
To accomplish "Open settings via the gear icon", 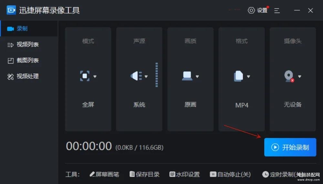I will [251, 10].
